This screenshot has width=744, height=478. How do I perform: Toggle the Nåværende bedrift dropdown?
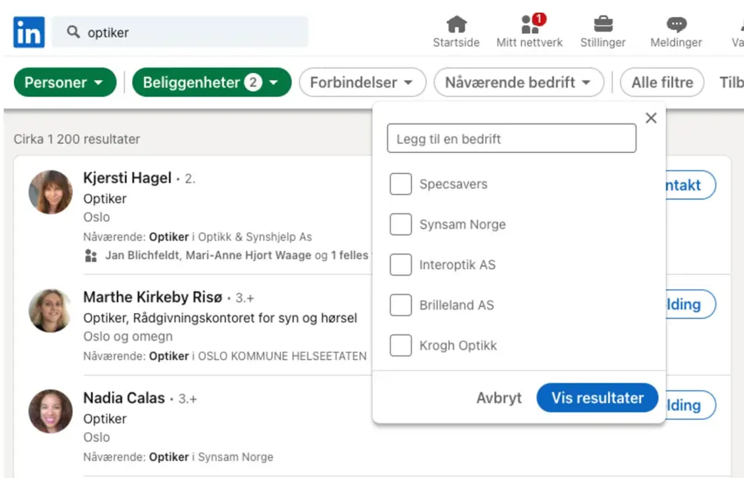[519, 83]
